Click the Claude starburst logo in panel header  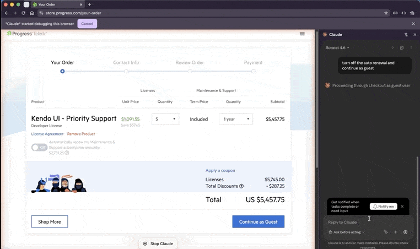[x=325, y=35]
